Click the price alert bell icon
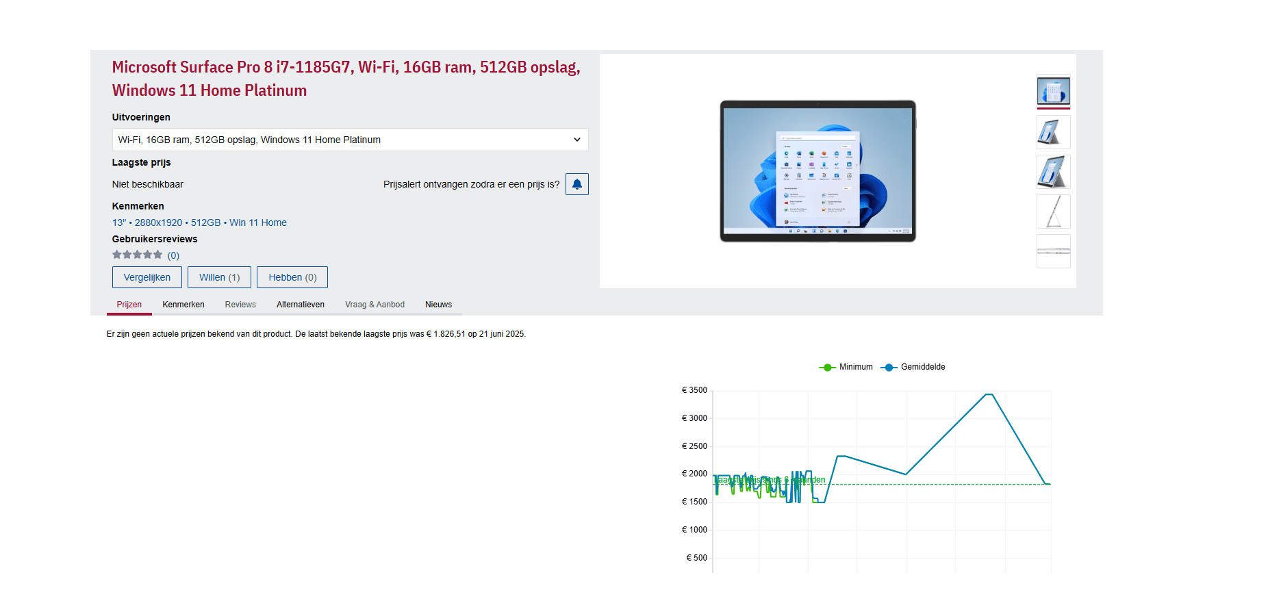The image size is (1281, 614). pos(576,184)
